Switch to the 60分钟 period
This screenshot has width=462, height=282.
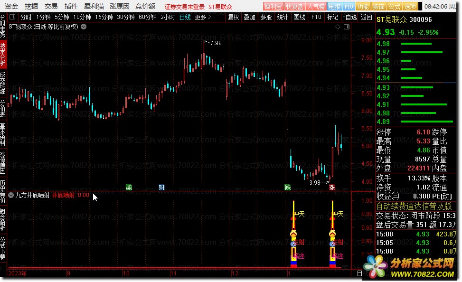(148, 18)
